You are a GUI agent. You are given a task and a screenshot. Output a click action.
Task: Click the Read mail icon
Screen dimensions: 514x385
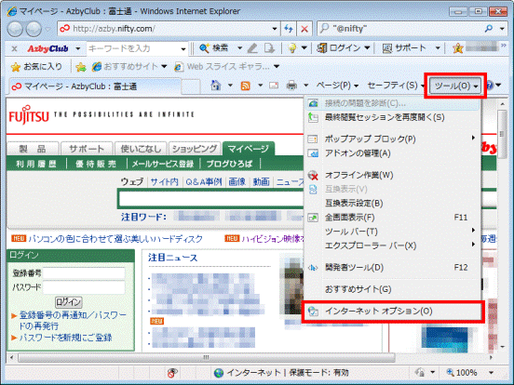[x=274, y=86]
